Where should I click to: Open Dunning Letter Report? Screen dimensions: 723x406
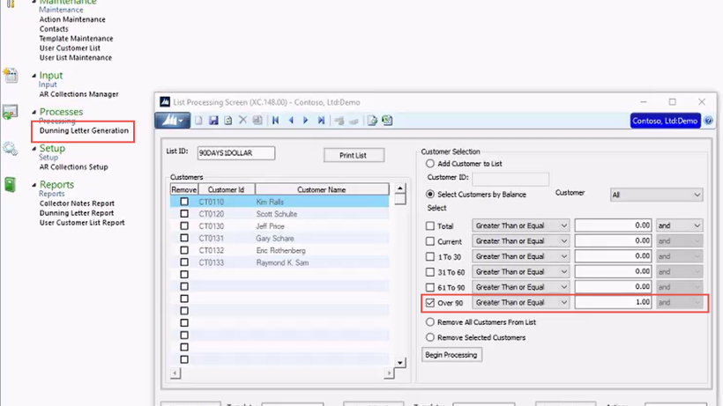(x=77, y=213)
